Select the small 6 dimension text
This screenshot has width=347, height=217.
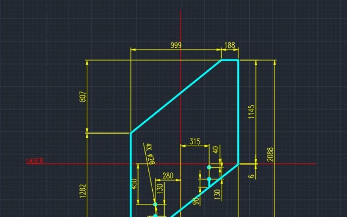click(x=251, y=175)
